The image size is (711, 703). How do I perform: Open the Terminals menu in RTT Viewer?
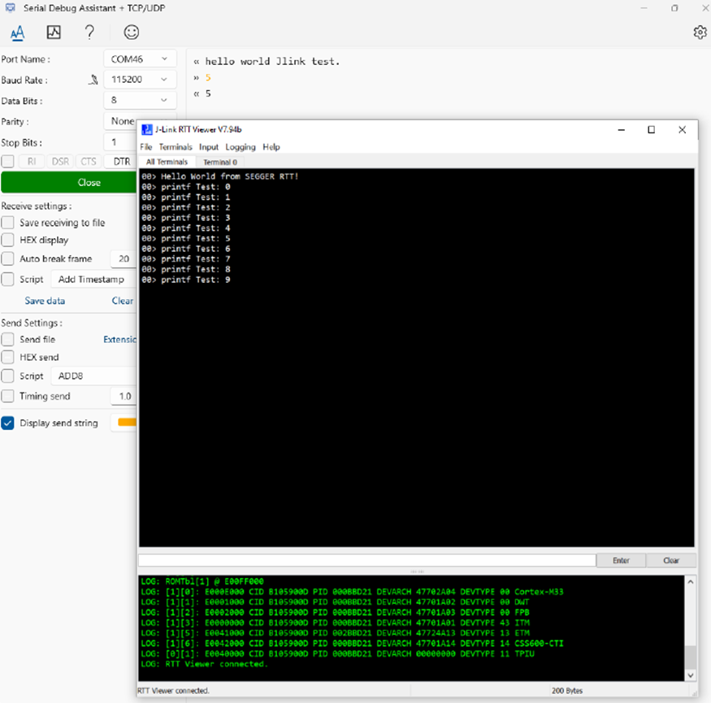[176, 147]
